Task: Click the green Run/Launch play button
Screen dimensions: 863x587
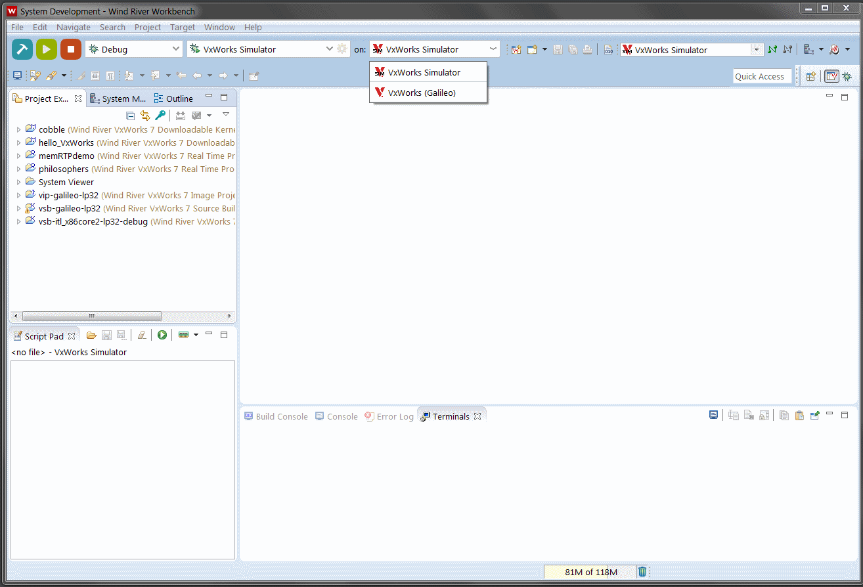Action: pyautogui.click(x=47, y=49)
